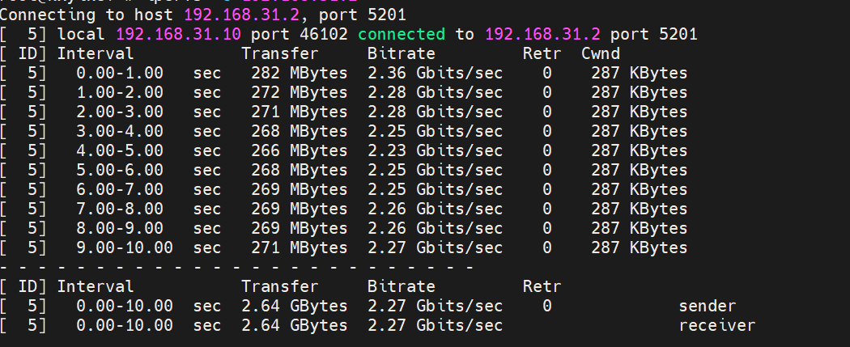Click the interval '0.00-1.00'
This screenshot has height=347, width=850.
120,73
